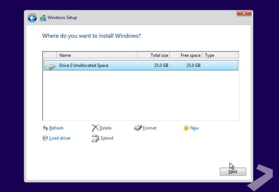Image resolution: width=279 pixels, height=192 pixels.
Task: Click the Load driver disc icon
Action: (45, 138)
